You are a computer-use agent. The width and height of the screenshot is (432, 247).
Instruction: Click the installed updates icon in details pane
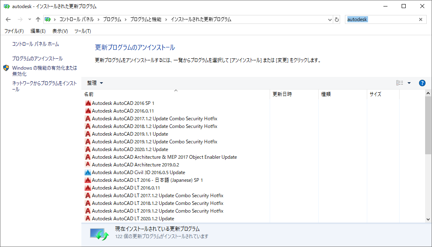[100, 234]
